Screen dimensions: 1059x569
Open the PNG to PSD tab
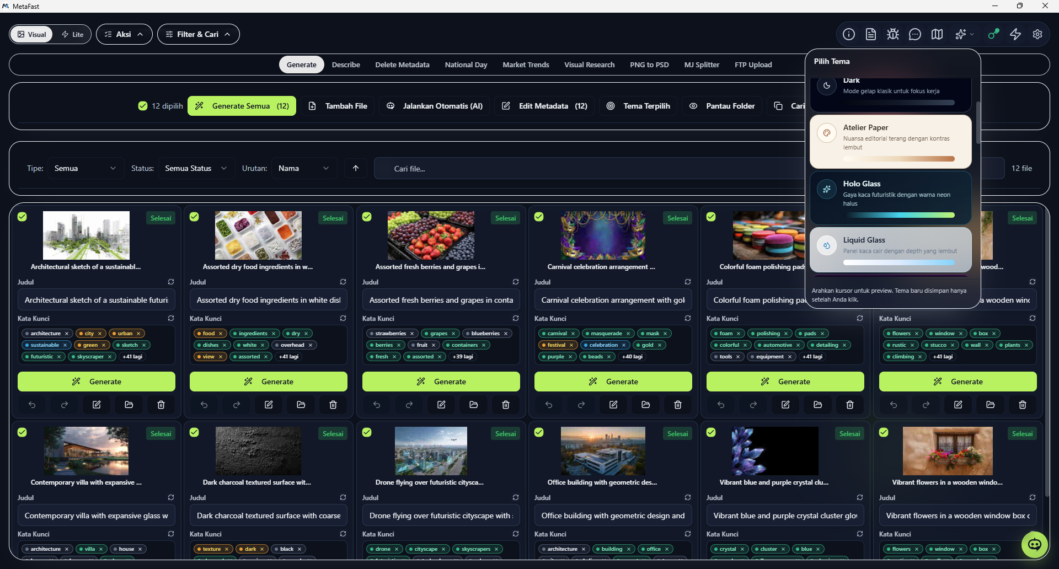(x=649, y=65)
